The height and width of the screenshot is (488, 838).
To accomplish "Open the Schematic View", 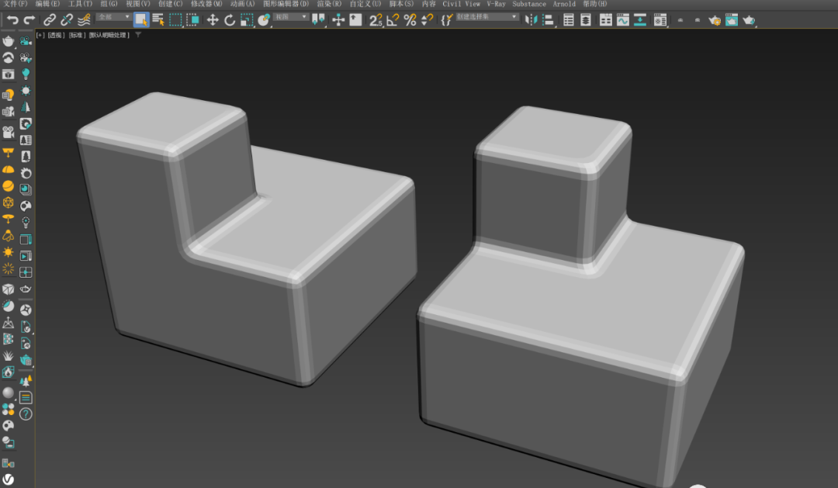I will (639, 19).
